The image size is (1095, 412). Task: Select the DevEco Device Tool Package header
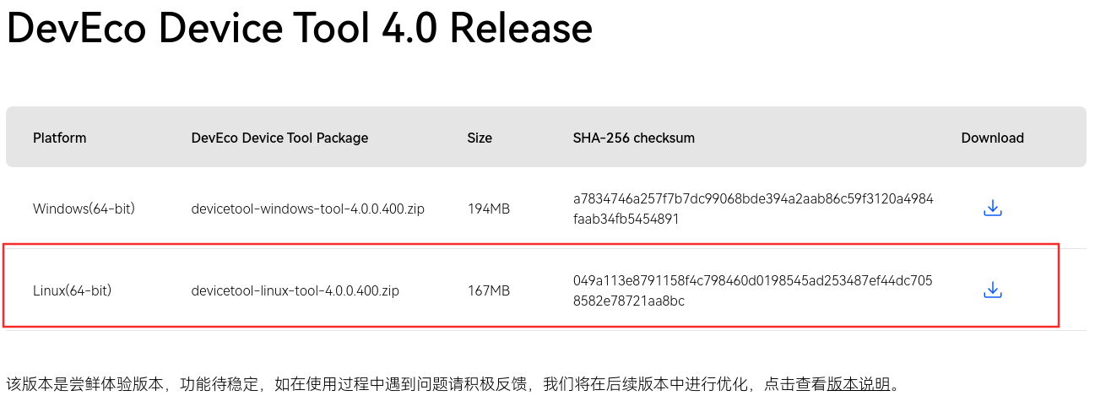[279, 138]
